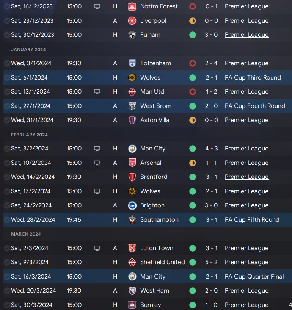This screenshot has width=292, height=310.
Task: Toggle the tick beside the 16/12/2023 fixture
Action: click(7, 6)
